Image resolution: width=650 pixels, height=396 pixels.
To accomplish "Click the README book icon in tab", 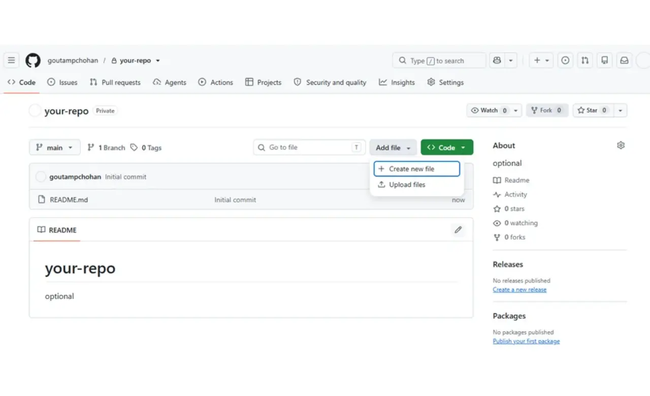I will (x=41, y=230).
